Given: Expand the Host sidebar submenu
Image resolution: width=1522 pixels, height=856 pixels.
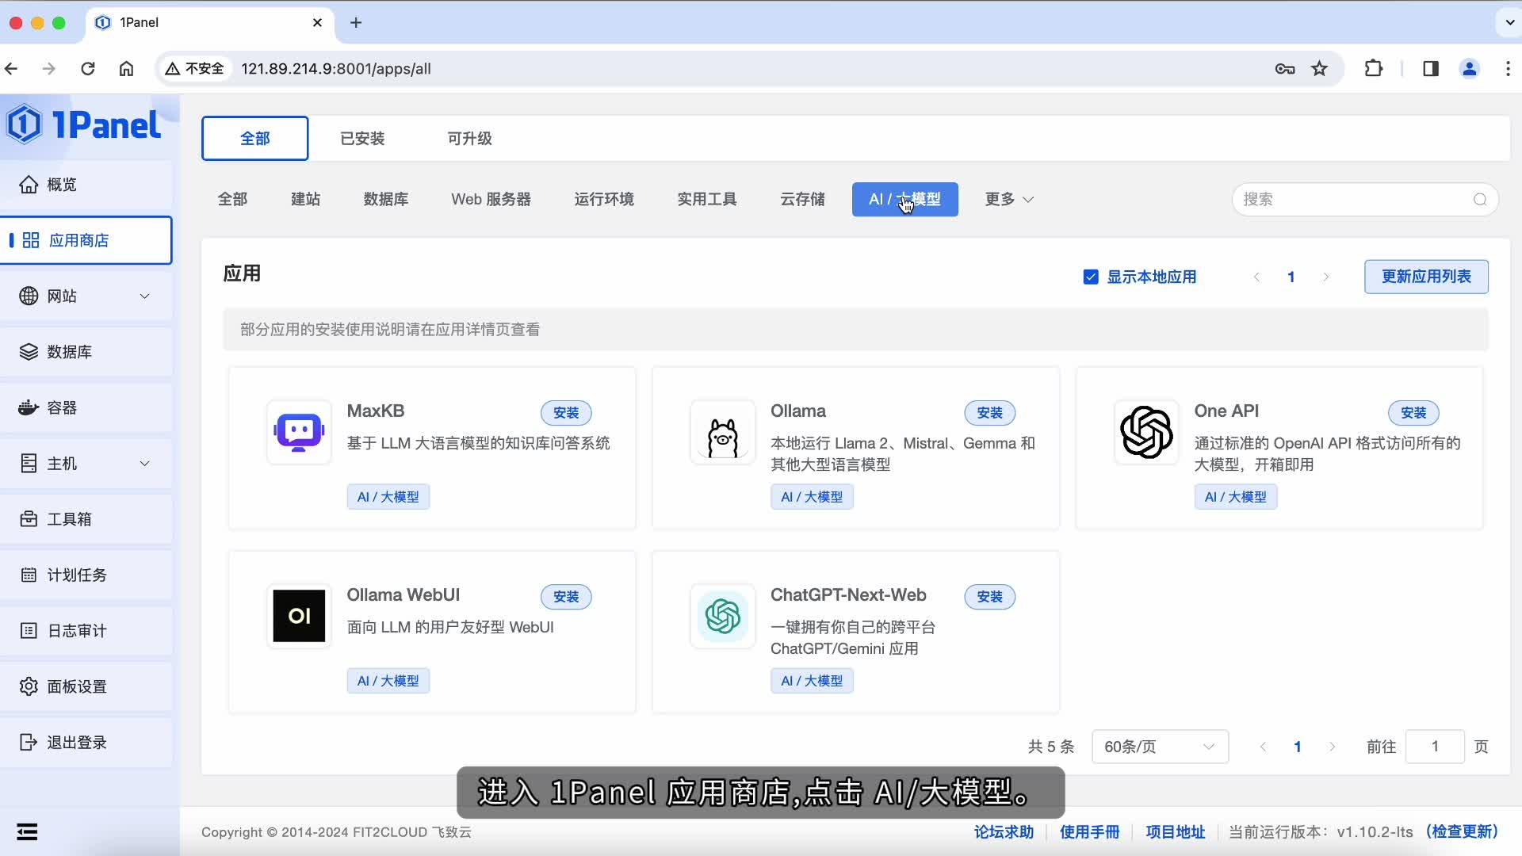Looking at the screenshot, I should pos(144,464).
